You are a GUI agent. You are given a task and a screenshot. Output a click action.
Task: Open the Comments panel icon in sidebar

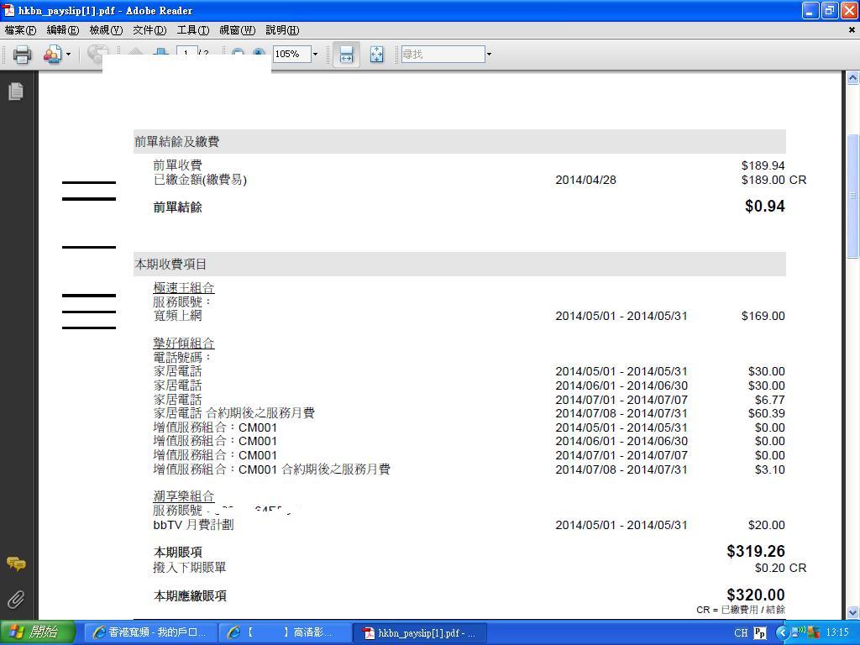coord(16,564)
